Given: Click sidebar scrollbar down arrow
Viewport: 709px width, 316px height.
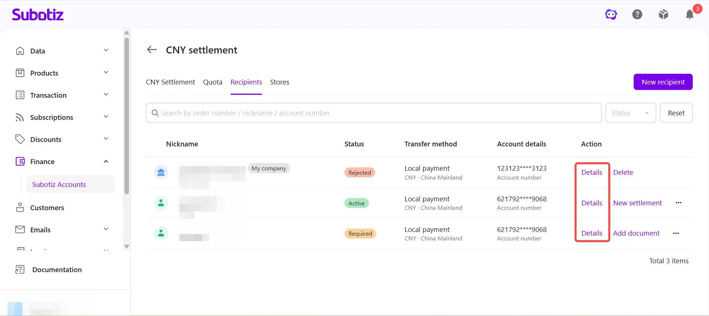Looking at the screenshot, I should point(127,246).
